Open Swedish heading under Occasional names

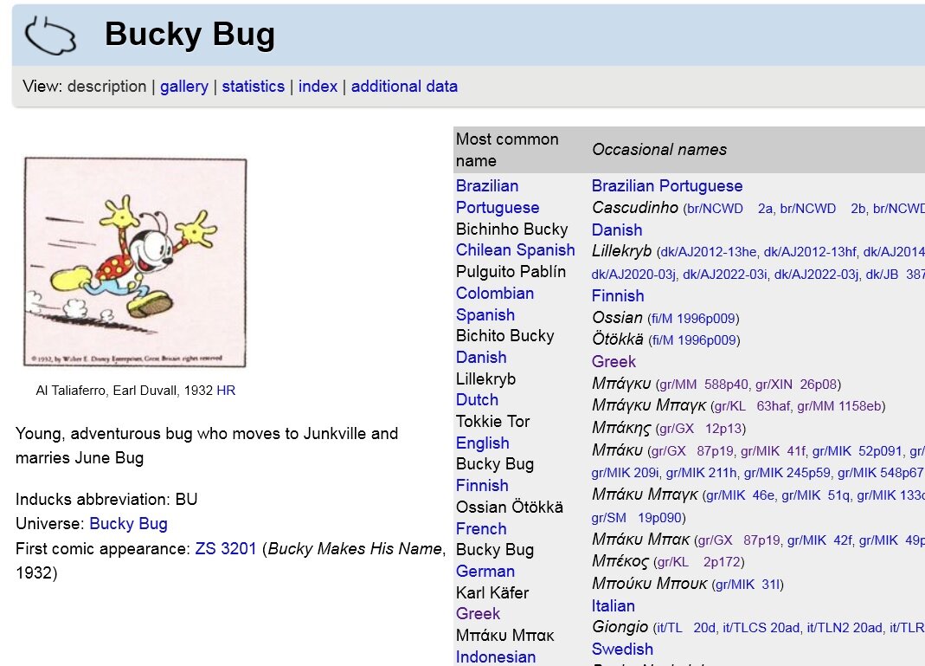(x=622, y=649)
